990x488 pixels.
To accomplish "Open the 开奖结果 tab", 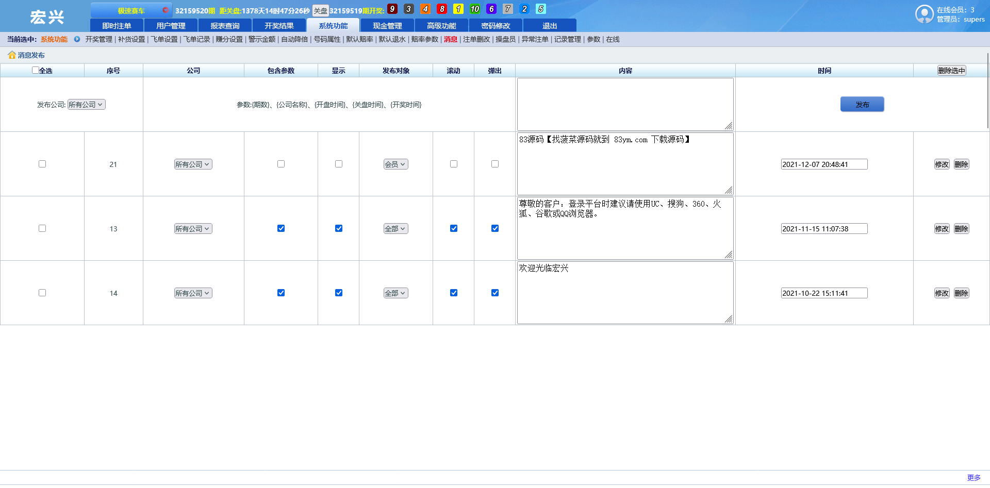I will coord(279,25).
